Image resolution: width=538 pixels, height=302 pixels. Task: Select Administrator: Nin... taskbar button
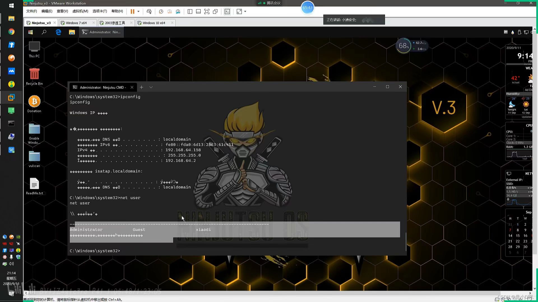(x=101, y=32)
